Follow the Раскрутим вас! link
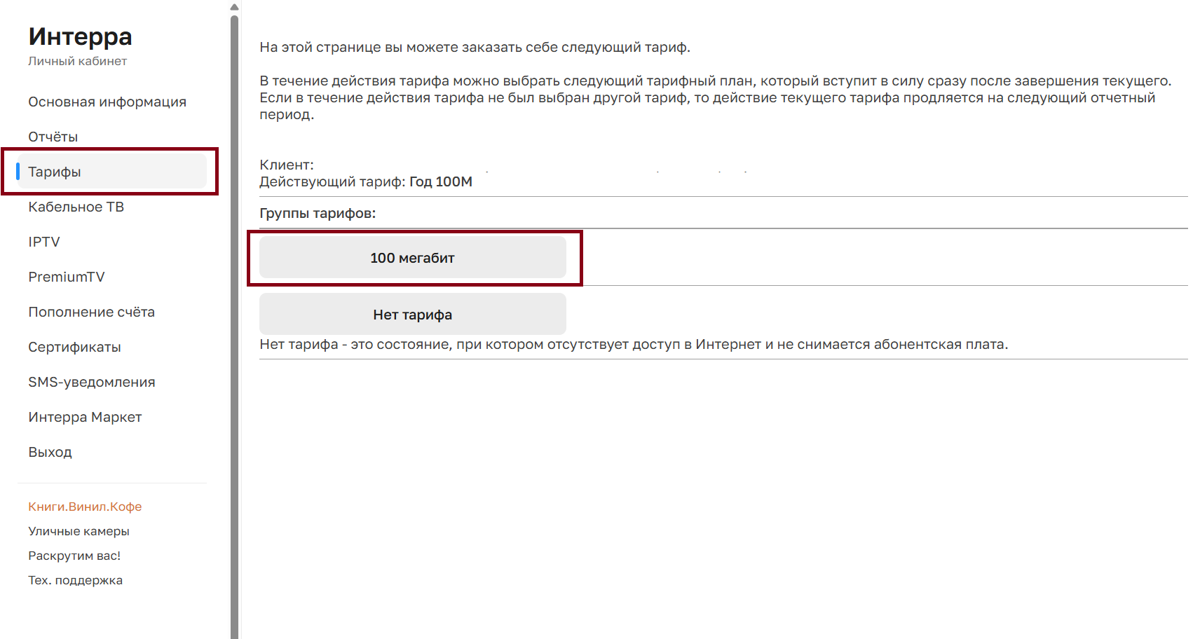This screenshot has height=639, width=1193. [74, 556]
